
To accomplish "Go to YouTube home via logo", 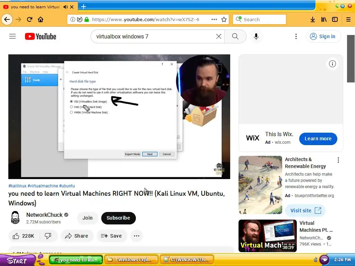I will [41, 36].
